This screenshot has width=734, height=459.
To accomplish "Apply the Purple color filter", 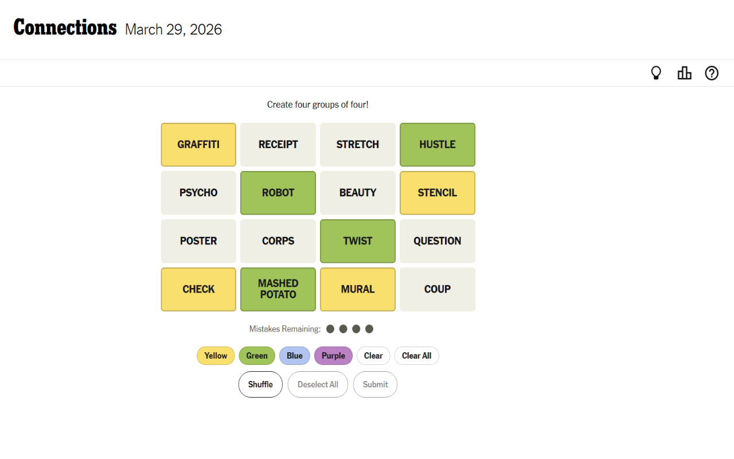I will (x=333, y=356).
